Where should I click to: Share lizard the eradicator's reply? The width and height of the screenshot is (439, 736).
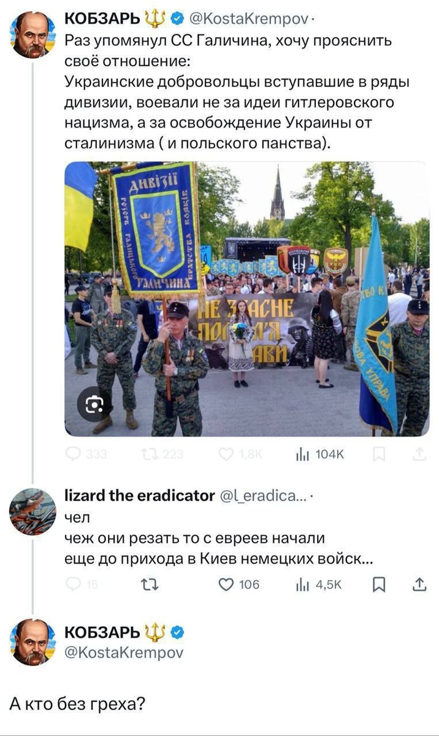pos(419,585)
